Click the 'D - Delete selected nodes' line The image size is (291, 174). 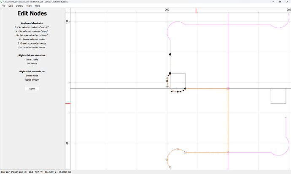[x=32, y=40]
